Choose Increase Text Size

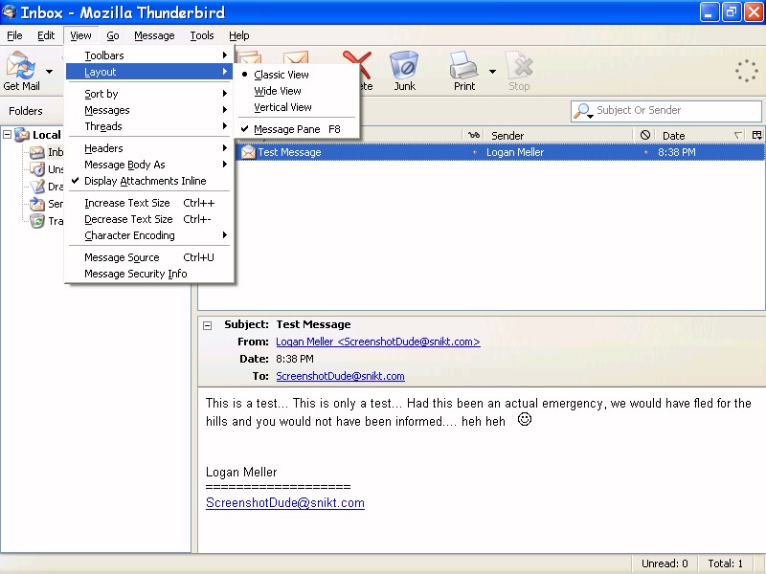(149, 203)
